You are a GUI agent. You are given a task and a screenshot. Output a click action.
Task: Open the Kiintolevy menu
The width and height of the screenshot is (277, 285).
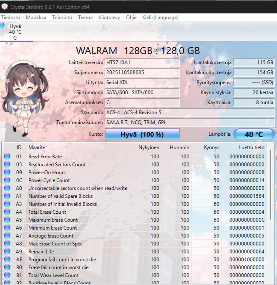tap(109, 18)
